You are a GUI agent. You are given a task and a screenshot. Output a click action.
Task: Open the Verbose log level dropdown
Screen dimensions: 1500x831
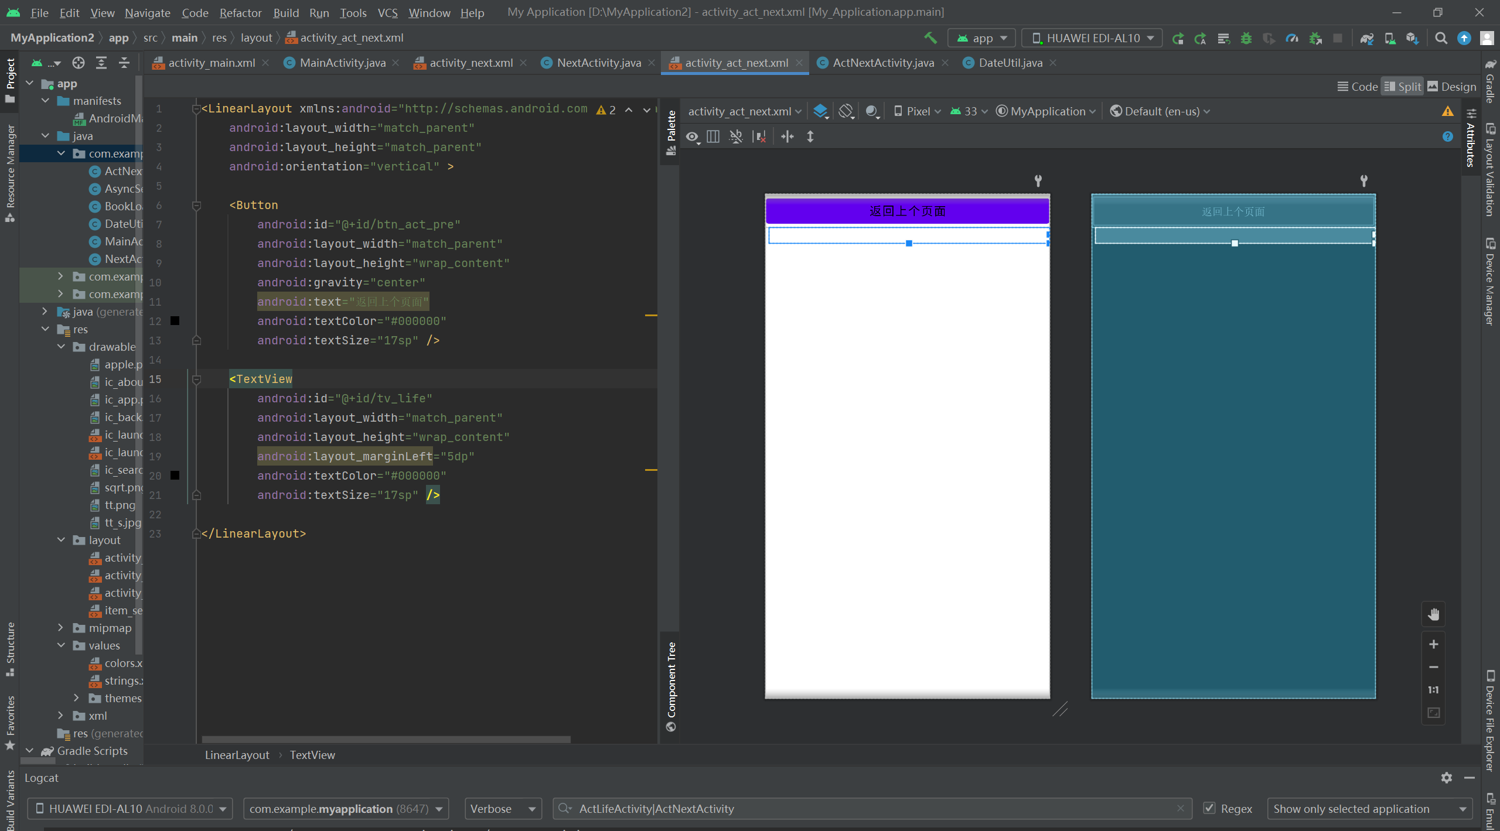[x=503, y=809]
